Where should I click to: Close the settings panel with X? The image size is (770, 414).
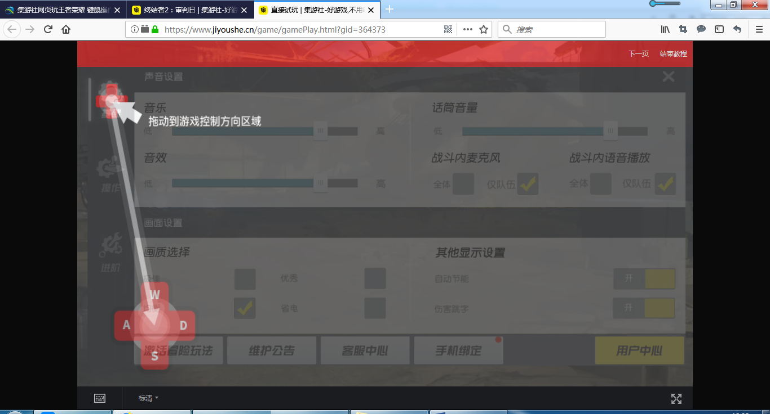click(669, 77)
